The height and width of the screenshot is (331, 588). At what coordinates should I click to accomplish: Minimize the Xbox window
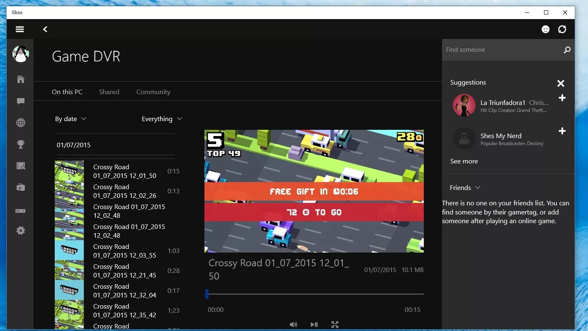pos(527,12)
